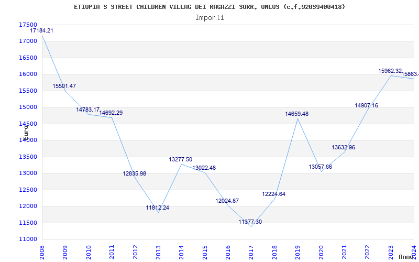Viewport: 419px width, 262px height.
Task: Click the 14907.16 data label
Action: point(367,106)
